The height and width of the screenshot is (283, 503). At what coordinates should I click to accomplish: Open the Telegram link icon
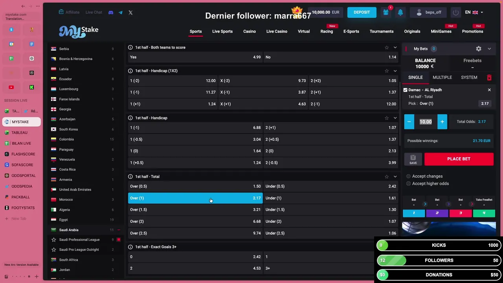pyautogui.click(x=121, y=12)
